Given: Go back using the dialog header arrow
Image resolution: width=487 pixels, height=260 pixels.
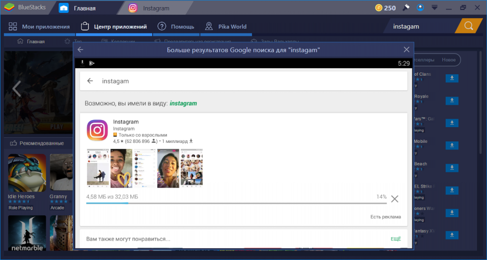Looking at the screenshot, I should (80, 50).
